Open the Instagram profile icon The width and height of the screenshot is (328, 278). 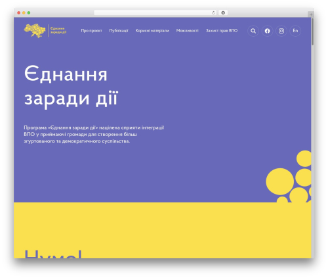coord(281,31)
